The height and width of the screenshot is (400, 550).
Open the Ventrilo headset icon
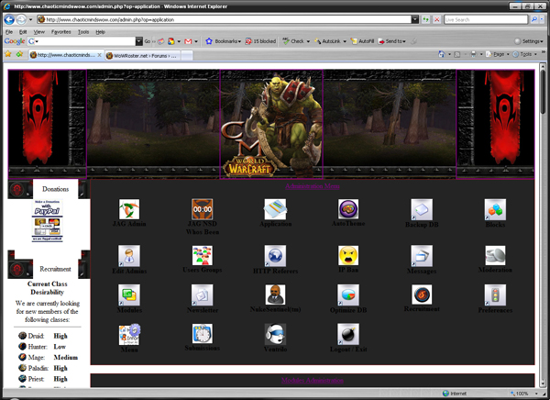(275, 334)
